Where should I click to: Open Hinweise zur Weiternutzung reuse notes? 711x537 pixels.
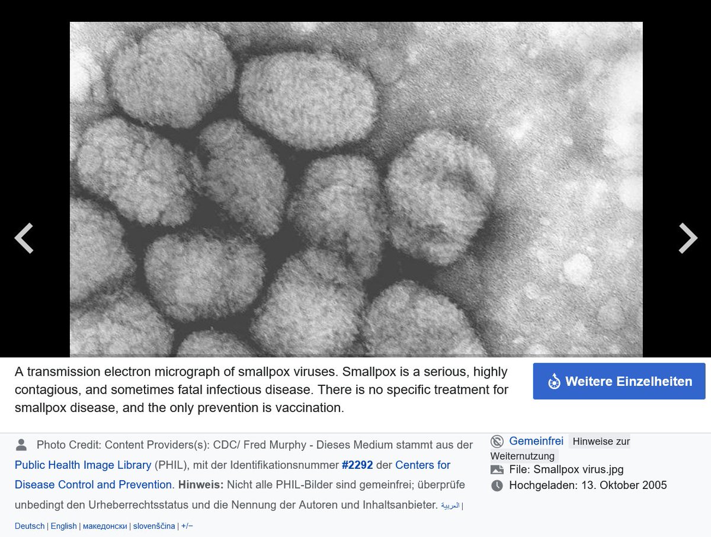pyautogui.click(x=560, y=449)
